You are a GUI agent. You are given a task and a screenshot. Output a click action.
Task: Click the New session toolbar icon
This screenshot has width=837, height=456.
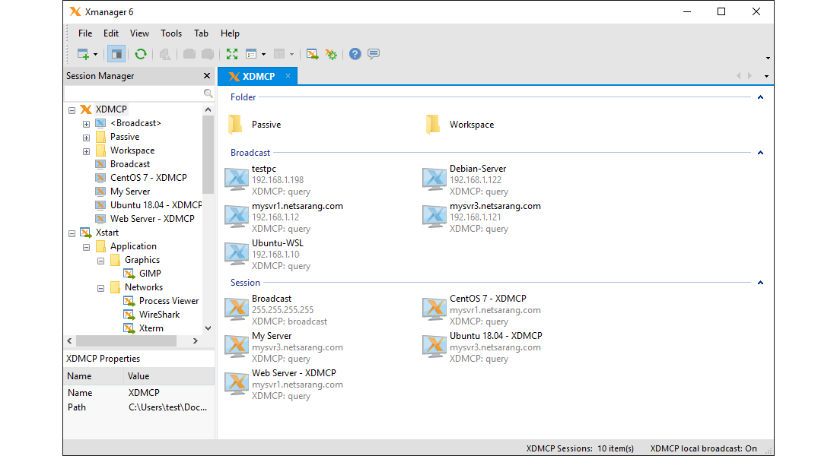tap(83, 54)
